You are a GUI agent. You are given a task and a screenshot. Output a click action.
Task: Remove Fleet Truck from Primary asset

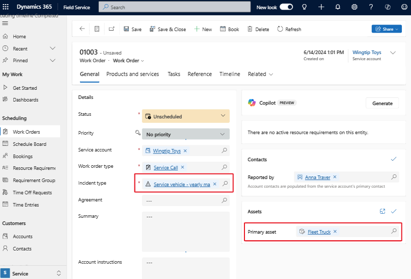coord(335,232)
